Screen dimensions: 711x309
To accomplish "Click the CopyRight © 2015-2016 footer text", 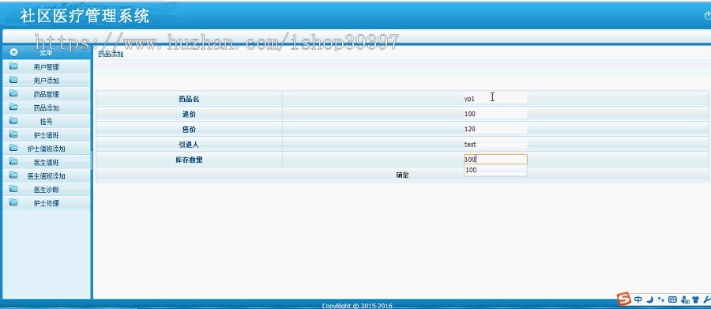I will pos(357,306).
